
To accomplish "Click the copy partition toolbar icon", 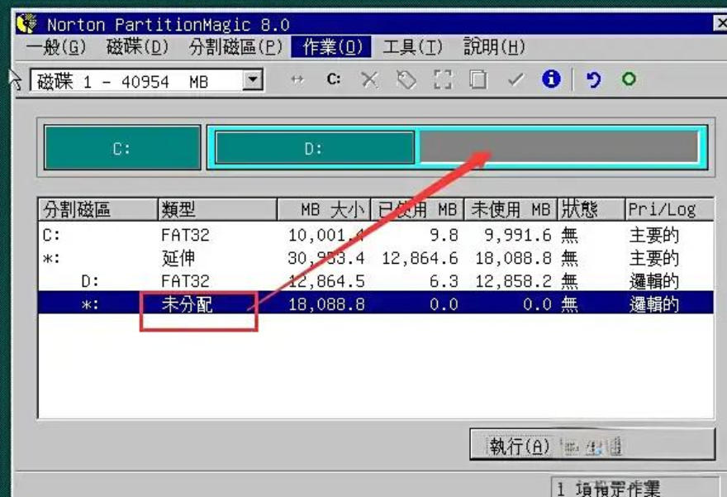I will pyautogui.click(x=478, y=80).
